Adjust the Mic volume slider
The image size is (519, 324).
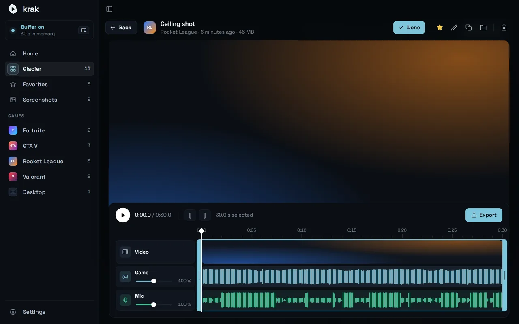[154, 305]
